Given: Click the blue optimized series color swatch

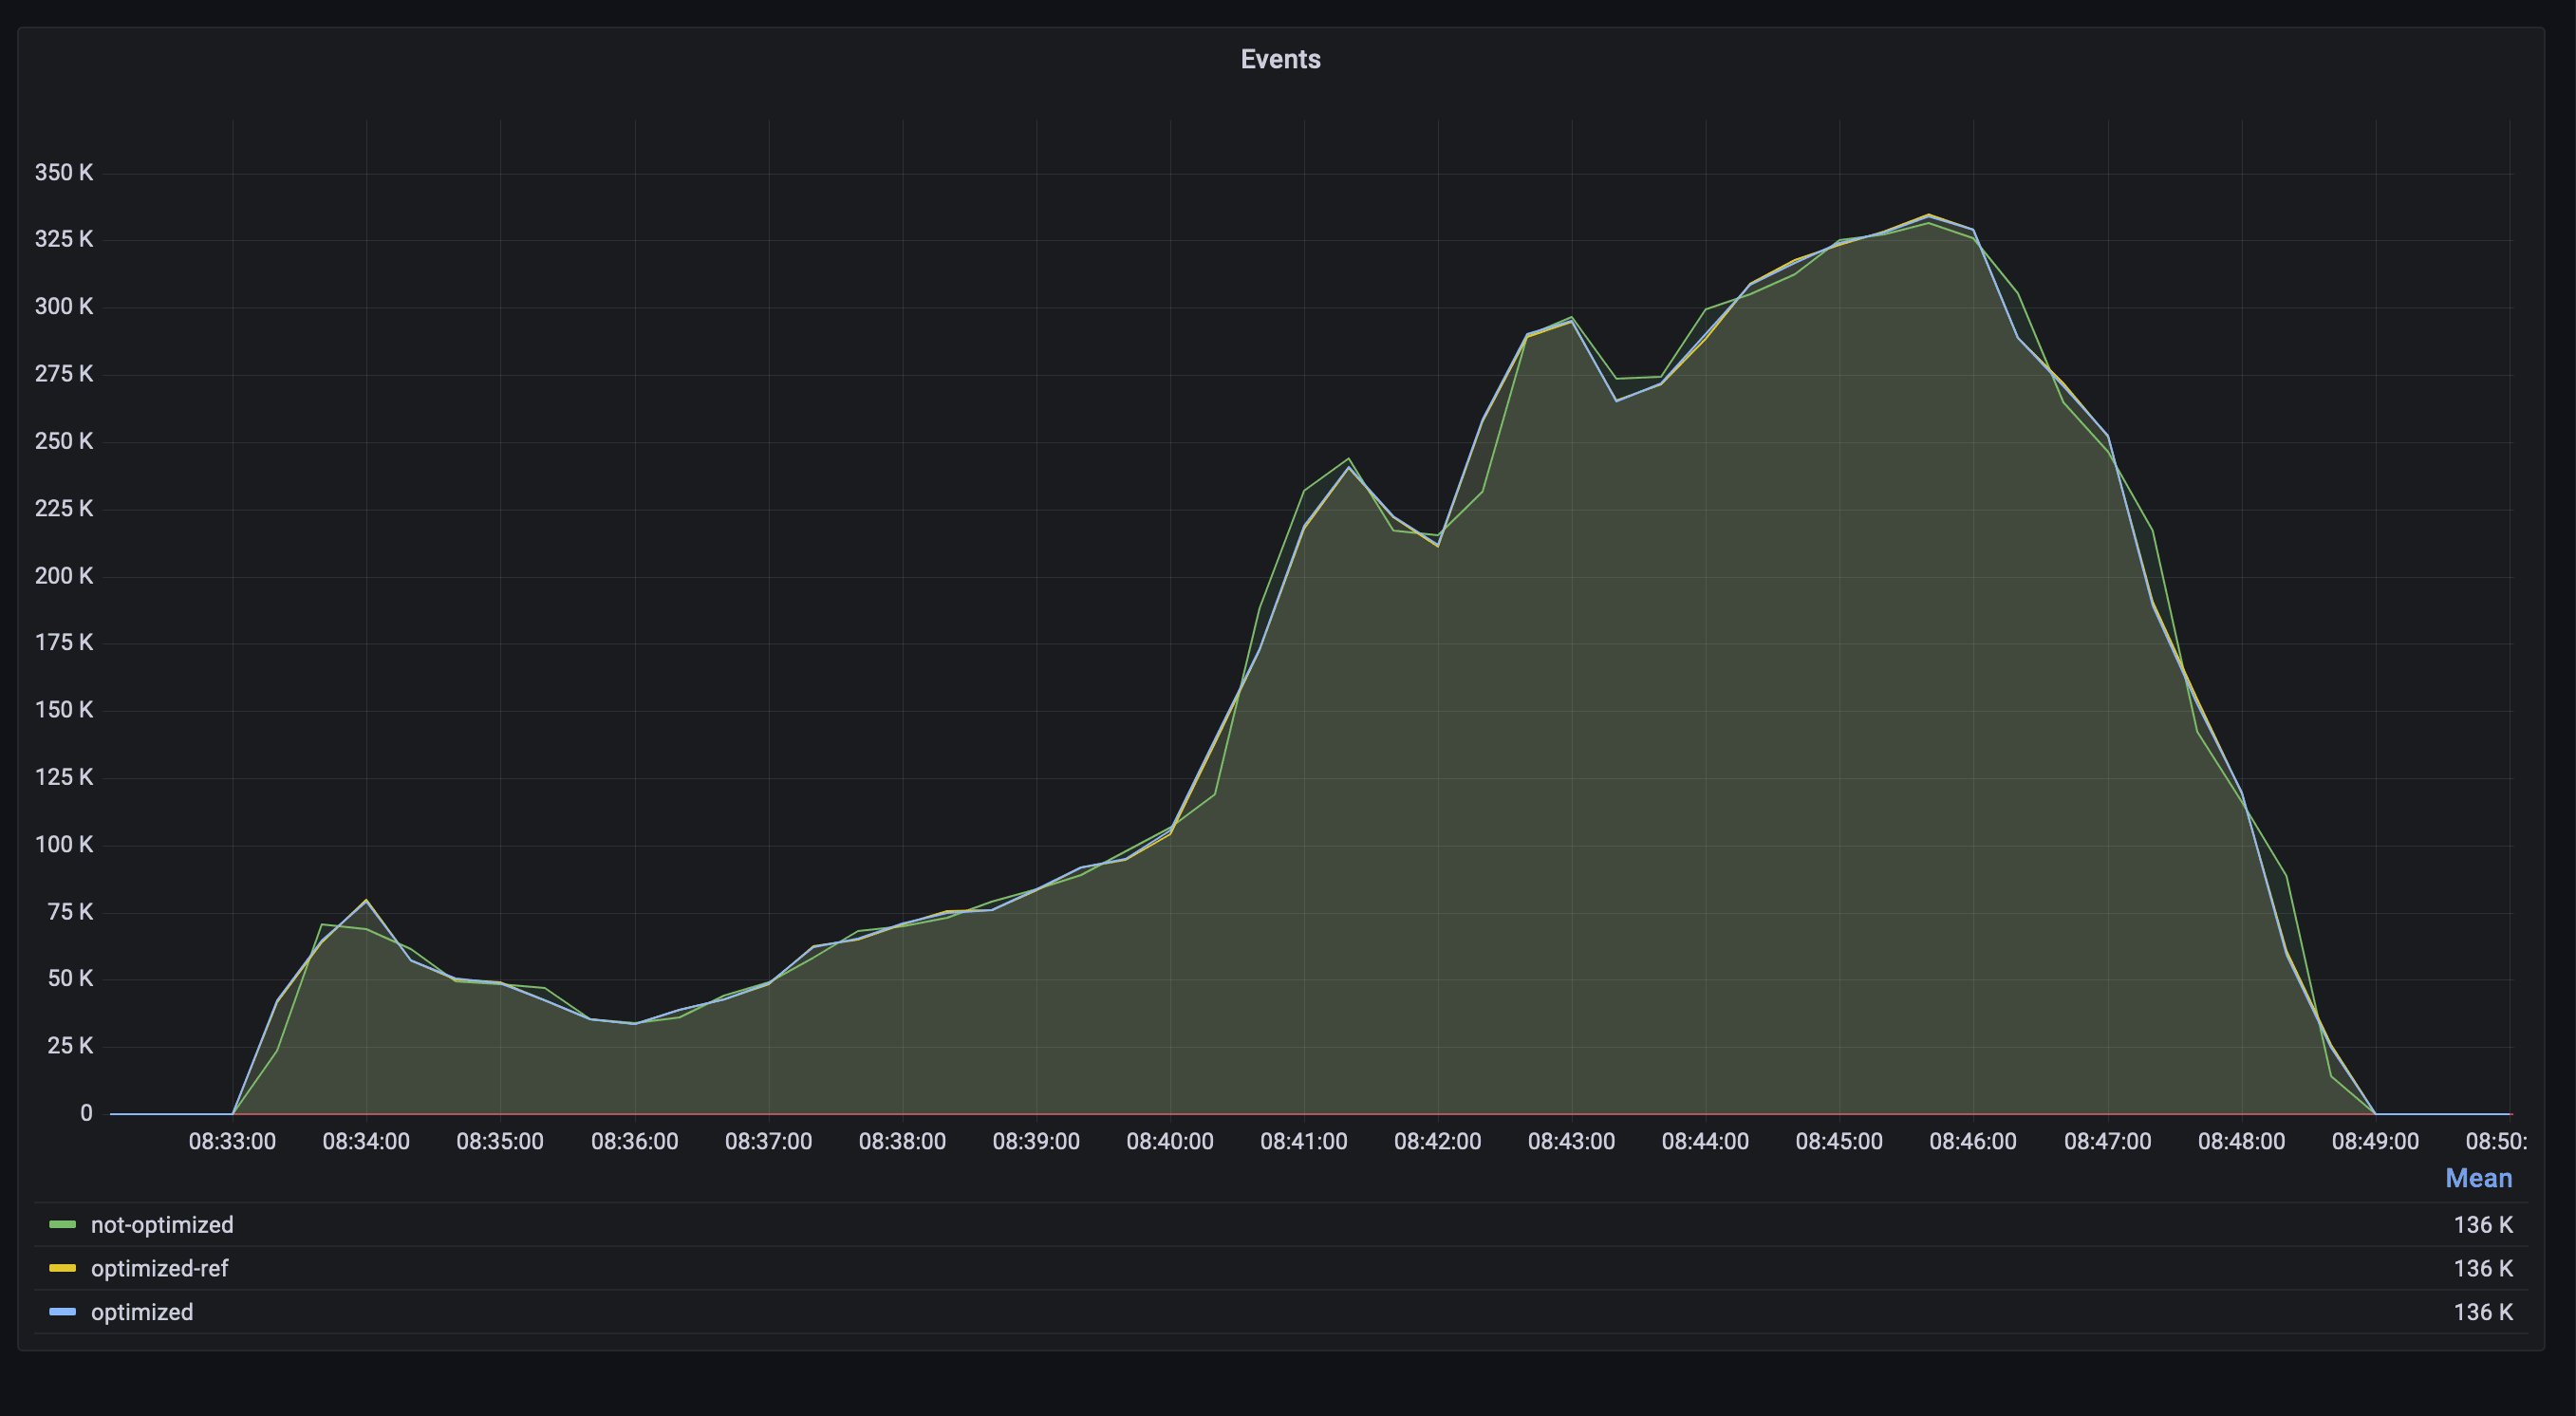Looking at the screenshot, I should (x=62, y=1312).
